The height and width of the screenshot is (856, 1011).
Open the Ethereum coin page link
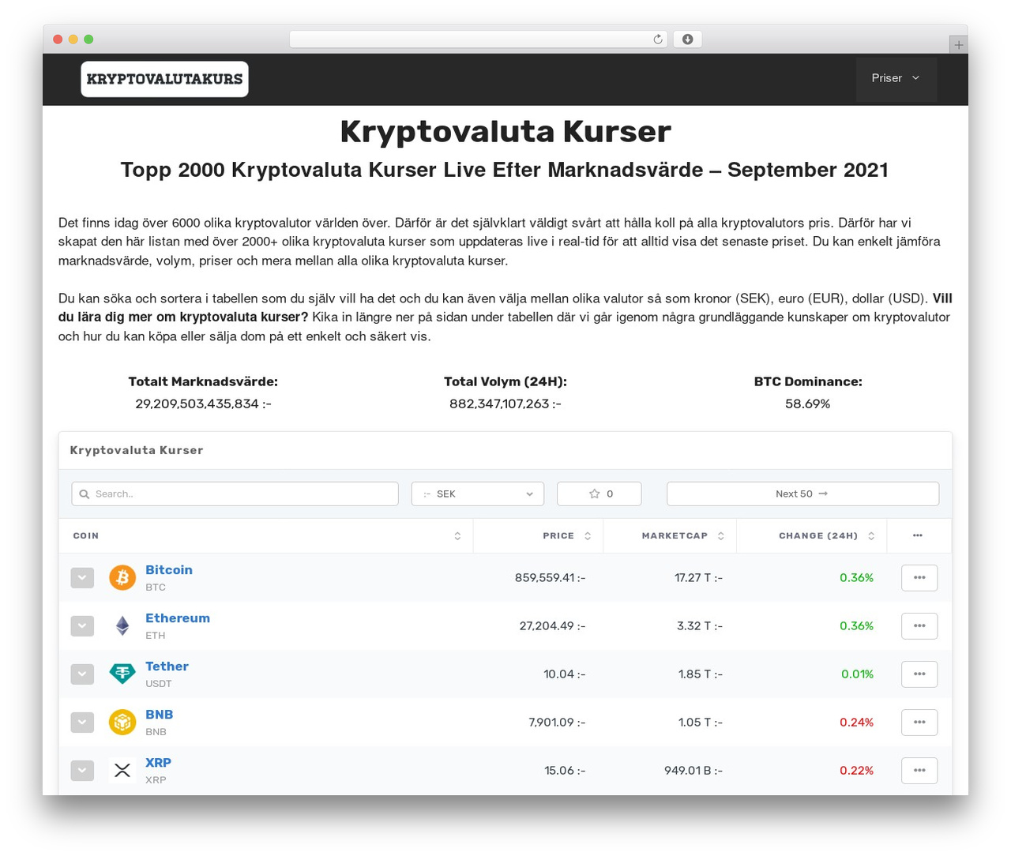[x=178, y=618]
